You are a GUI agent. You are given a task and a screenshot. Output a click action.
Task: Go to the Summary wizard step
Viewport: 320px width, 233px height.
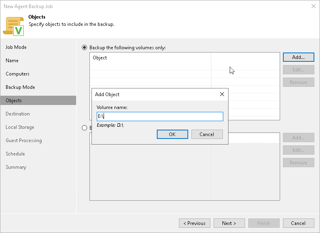click(16, 167)
